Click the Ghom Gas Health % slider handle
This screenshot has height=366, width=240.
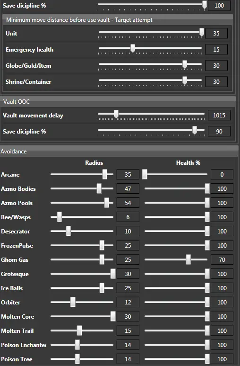click(x=189, y=259)
